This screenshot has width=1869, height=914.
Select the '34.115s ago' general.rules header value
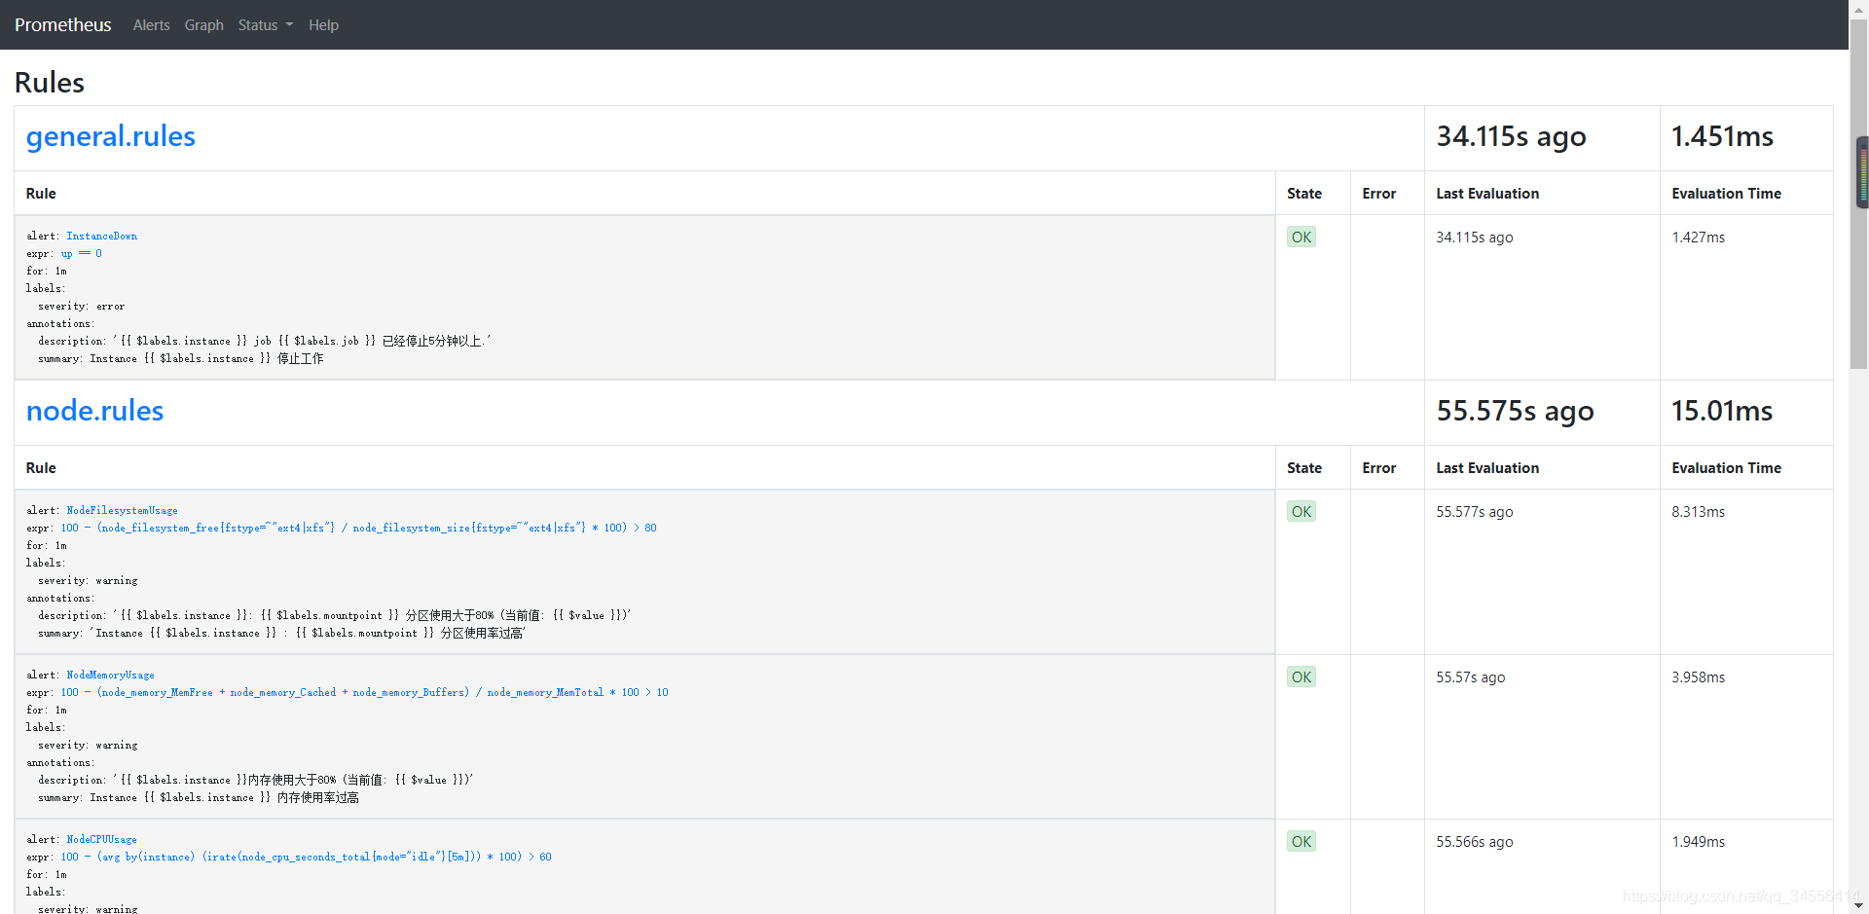pyautogui.click(x=1512, y=137)
